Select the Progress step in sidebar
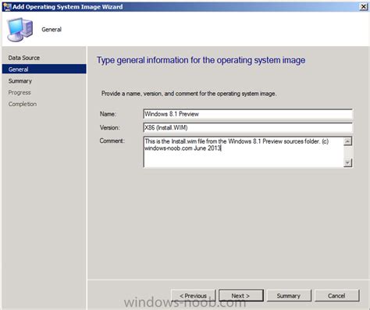Screen dimensions: 370x310 click(x=20, y=92)
